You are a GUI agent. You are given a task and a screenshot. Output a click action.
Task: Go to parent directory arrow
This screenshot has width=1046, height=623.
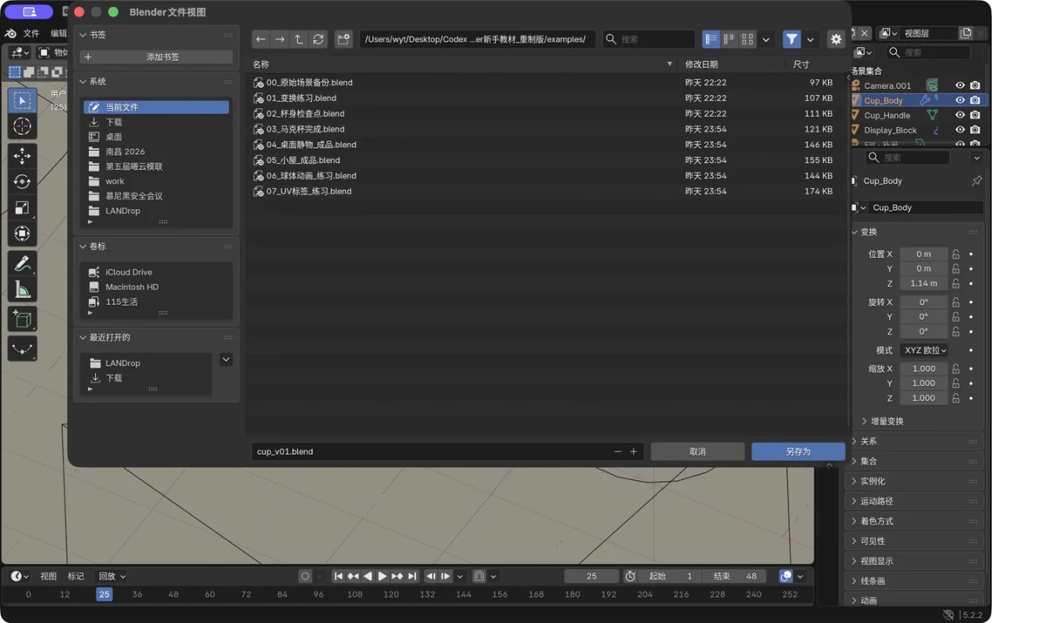pos(299,39)
